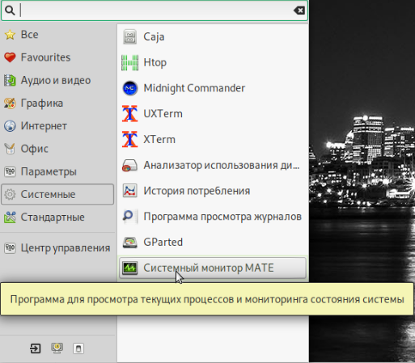The height and width of the screenshot is (363, 415).
Task: Clear the search field with the backspace icon
Action: click(x=299, y=11)
